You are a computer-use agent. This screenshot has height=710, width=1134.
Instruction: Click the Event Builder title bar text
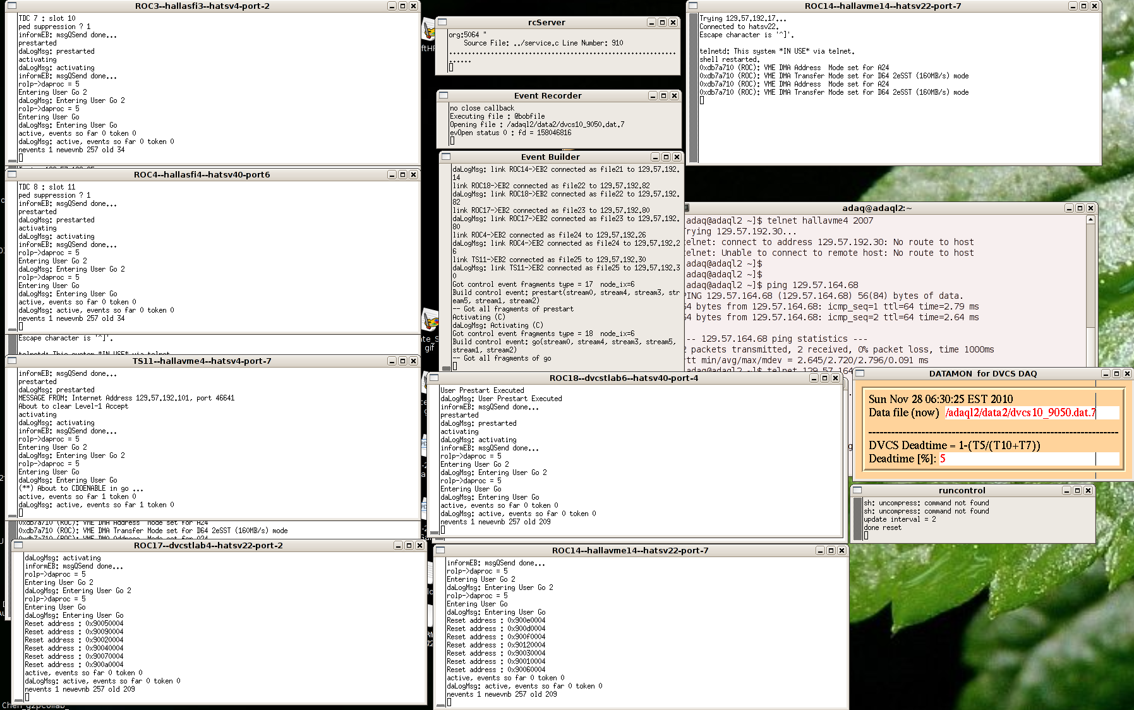(550, 157)
